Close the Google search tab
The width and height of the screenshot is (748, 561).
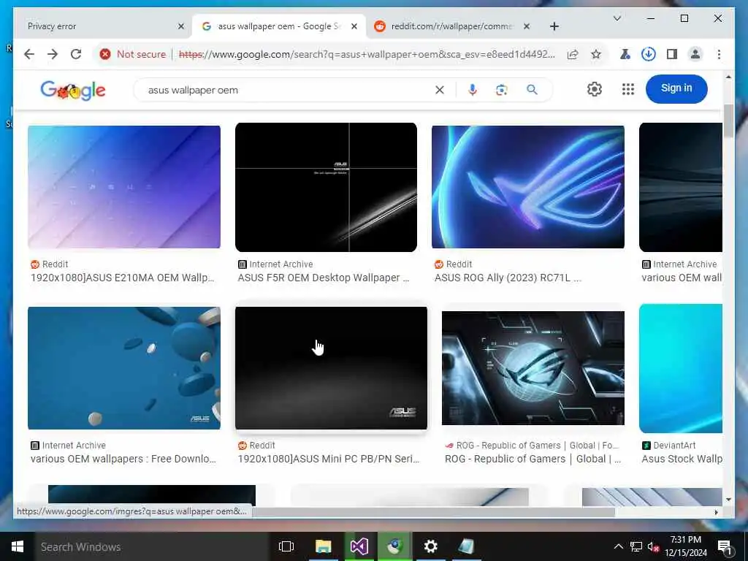click(x=354, y=27)
